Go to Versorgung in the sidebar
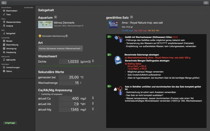The width and height of the screenshot is (210, 131). (x=11, y=48)
